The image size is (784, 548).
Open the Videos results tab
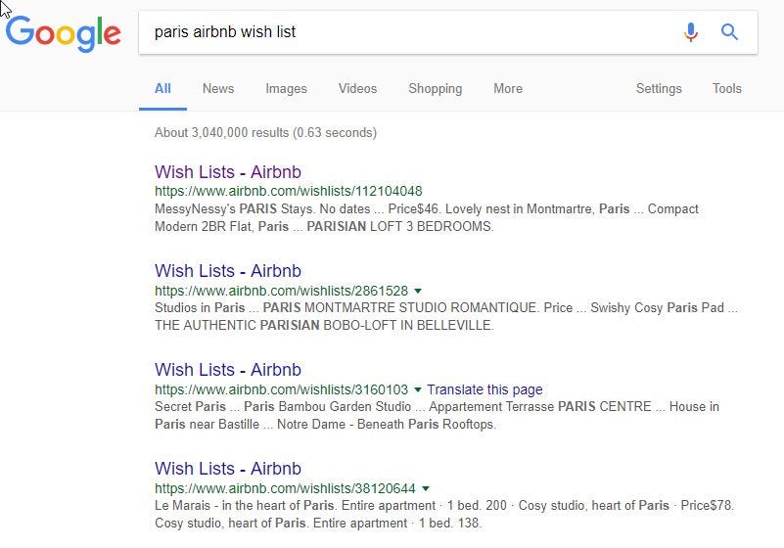pyautogui.click(x=357, y=88)
